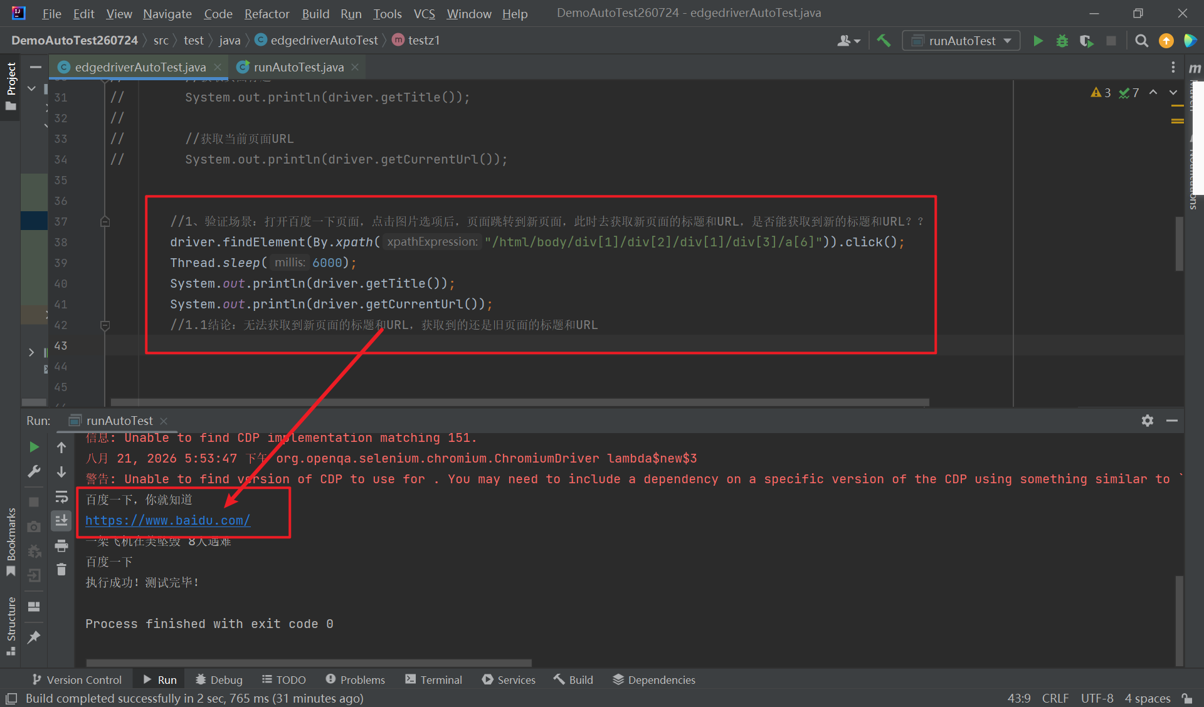Expand the collapsed project tree node

coord(31,352)
